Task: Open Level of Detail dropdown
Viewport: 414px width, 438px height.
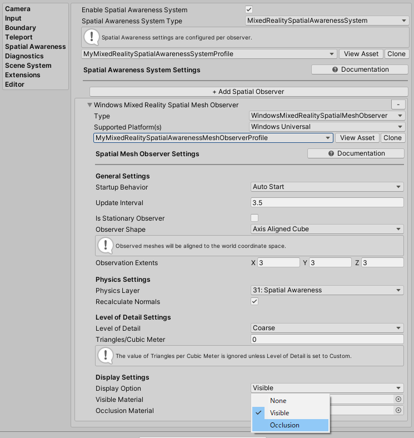Action: coord(327,327)
